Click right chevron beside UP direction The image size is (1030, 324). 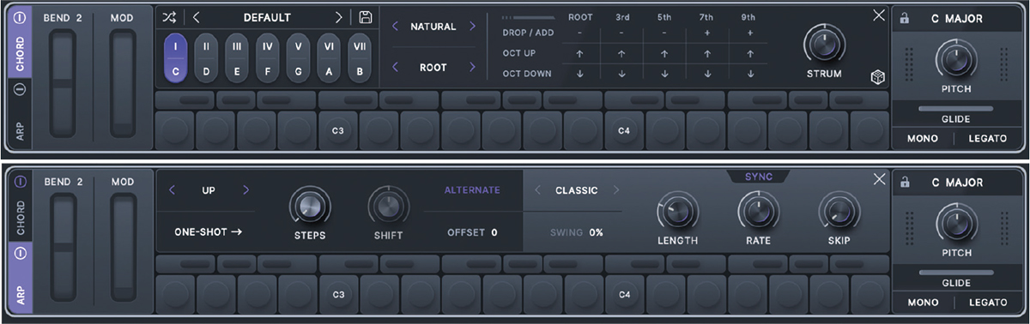[x=245, y=190]
